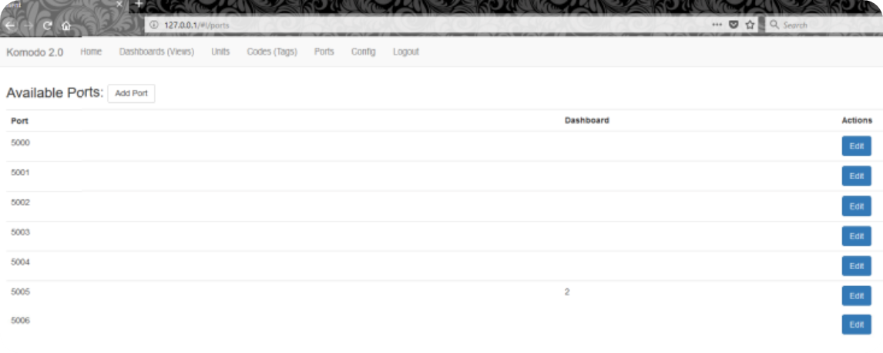
Task: Click the Logout link
Action: (x=406, y=52)
